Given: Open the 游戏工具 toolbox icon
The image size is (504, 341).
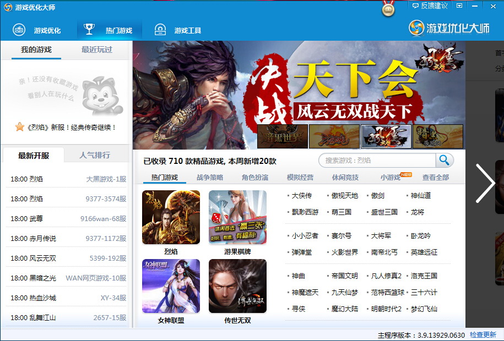Looking at the screenshot, I should (x=160, y=30).
